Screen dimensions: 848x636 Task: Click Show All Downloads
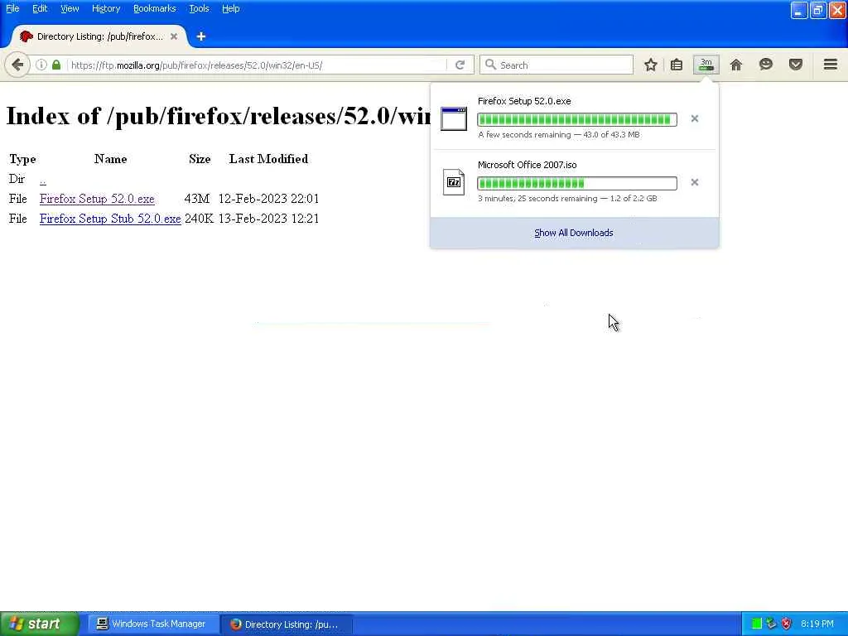pos(574,233)
